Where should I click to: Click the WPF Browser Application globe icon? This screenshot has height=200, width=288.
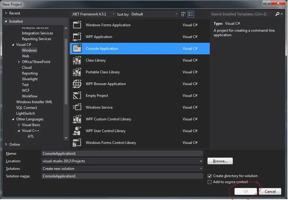(77, 84)
